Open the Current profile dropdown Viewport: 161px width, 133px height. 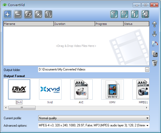pyautogui.click(x=94, y=118)
